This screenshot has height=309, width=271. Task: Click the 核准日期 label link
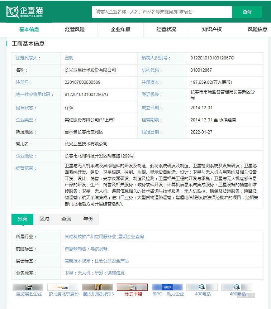coord(150,132)
